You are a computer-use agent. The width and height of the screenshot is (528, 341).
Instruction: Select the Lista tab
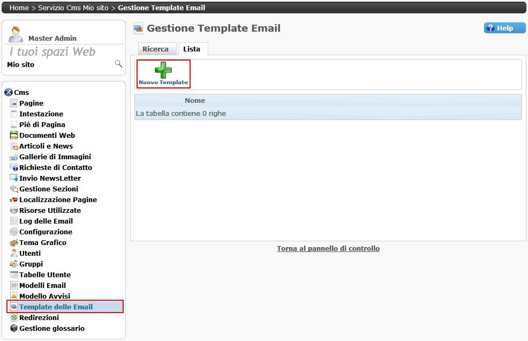click(x=192, y=49)
